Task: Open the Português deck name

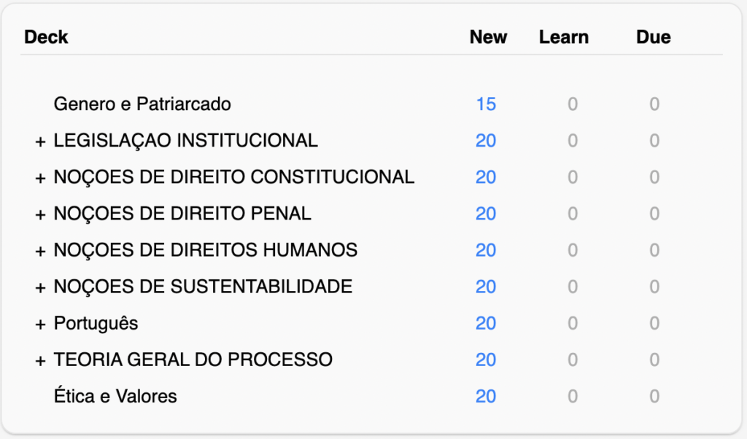Action: (x=96, y=323)
